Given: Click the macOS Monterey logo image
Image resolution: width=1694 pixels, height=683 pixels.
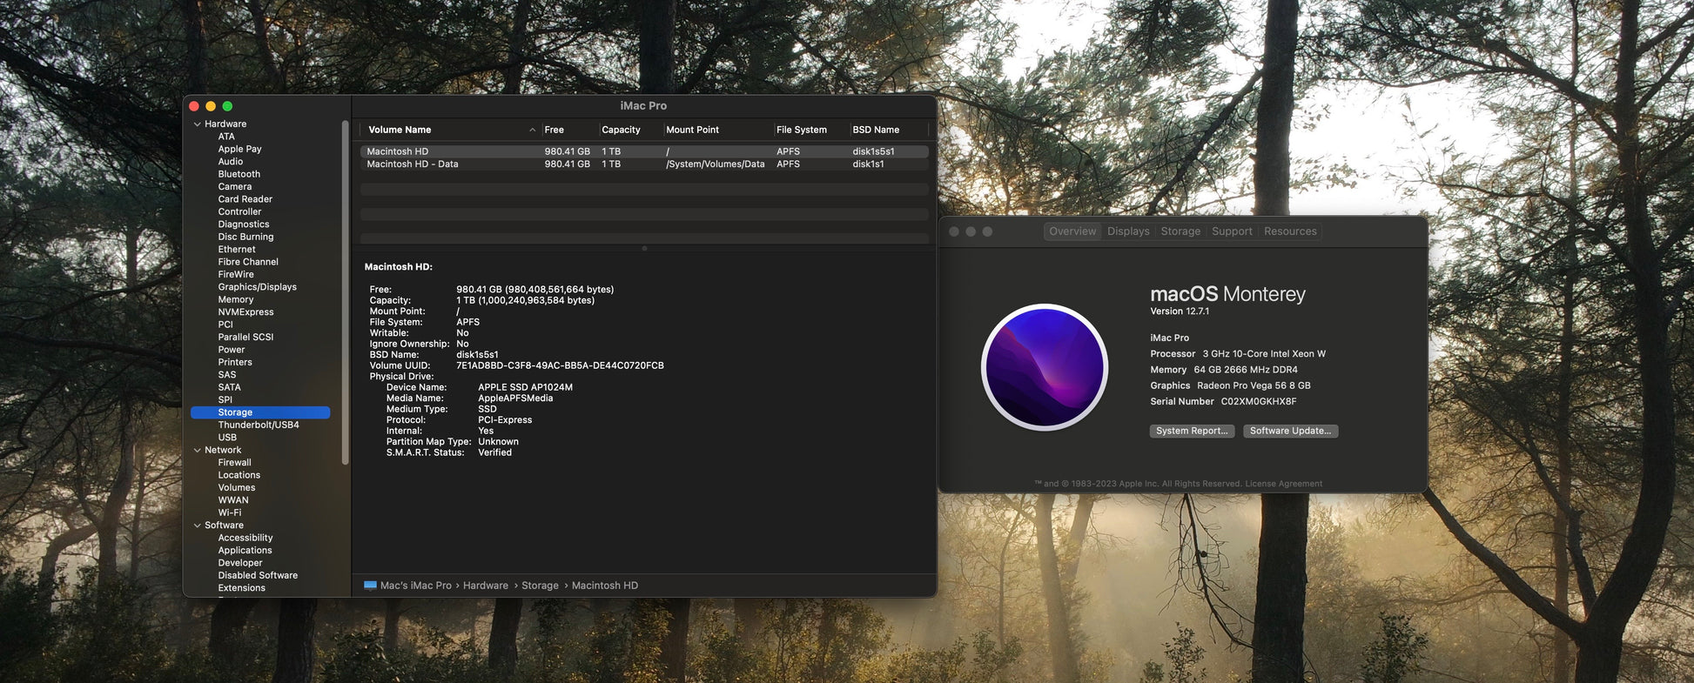Looking at the screenshot, I should (x=1044, y=367).
